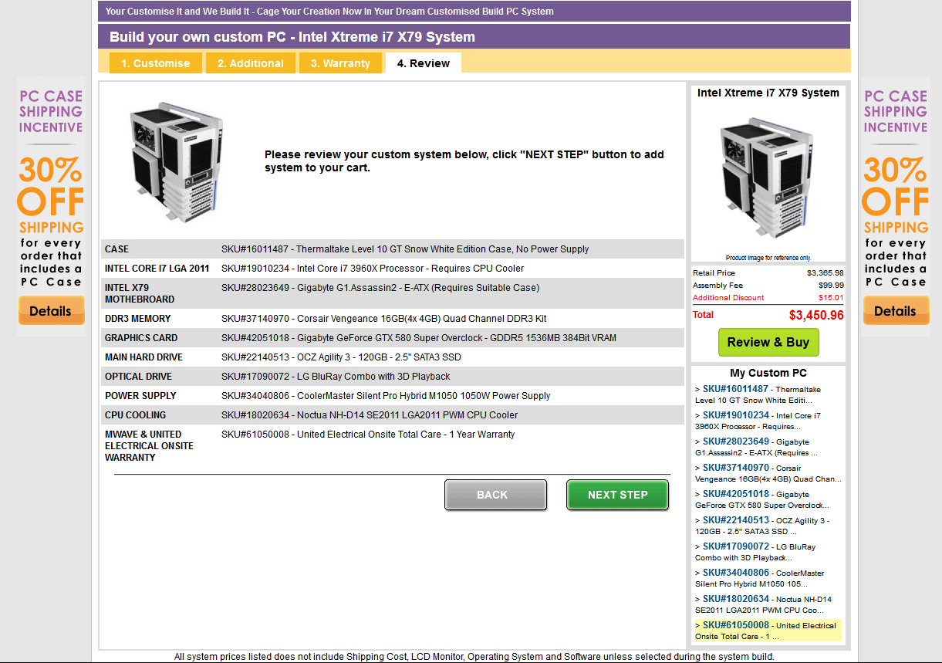
Task: Click the Intel Xtreme i7 X79 System sidebar title
Action: tap(768, 93)
